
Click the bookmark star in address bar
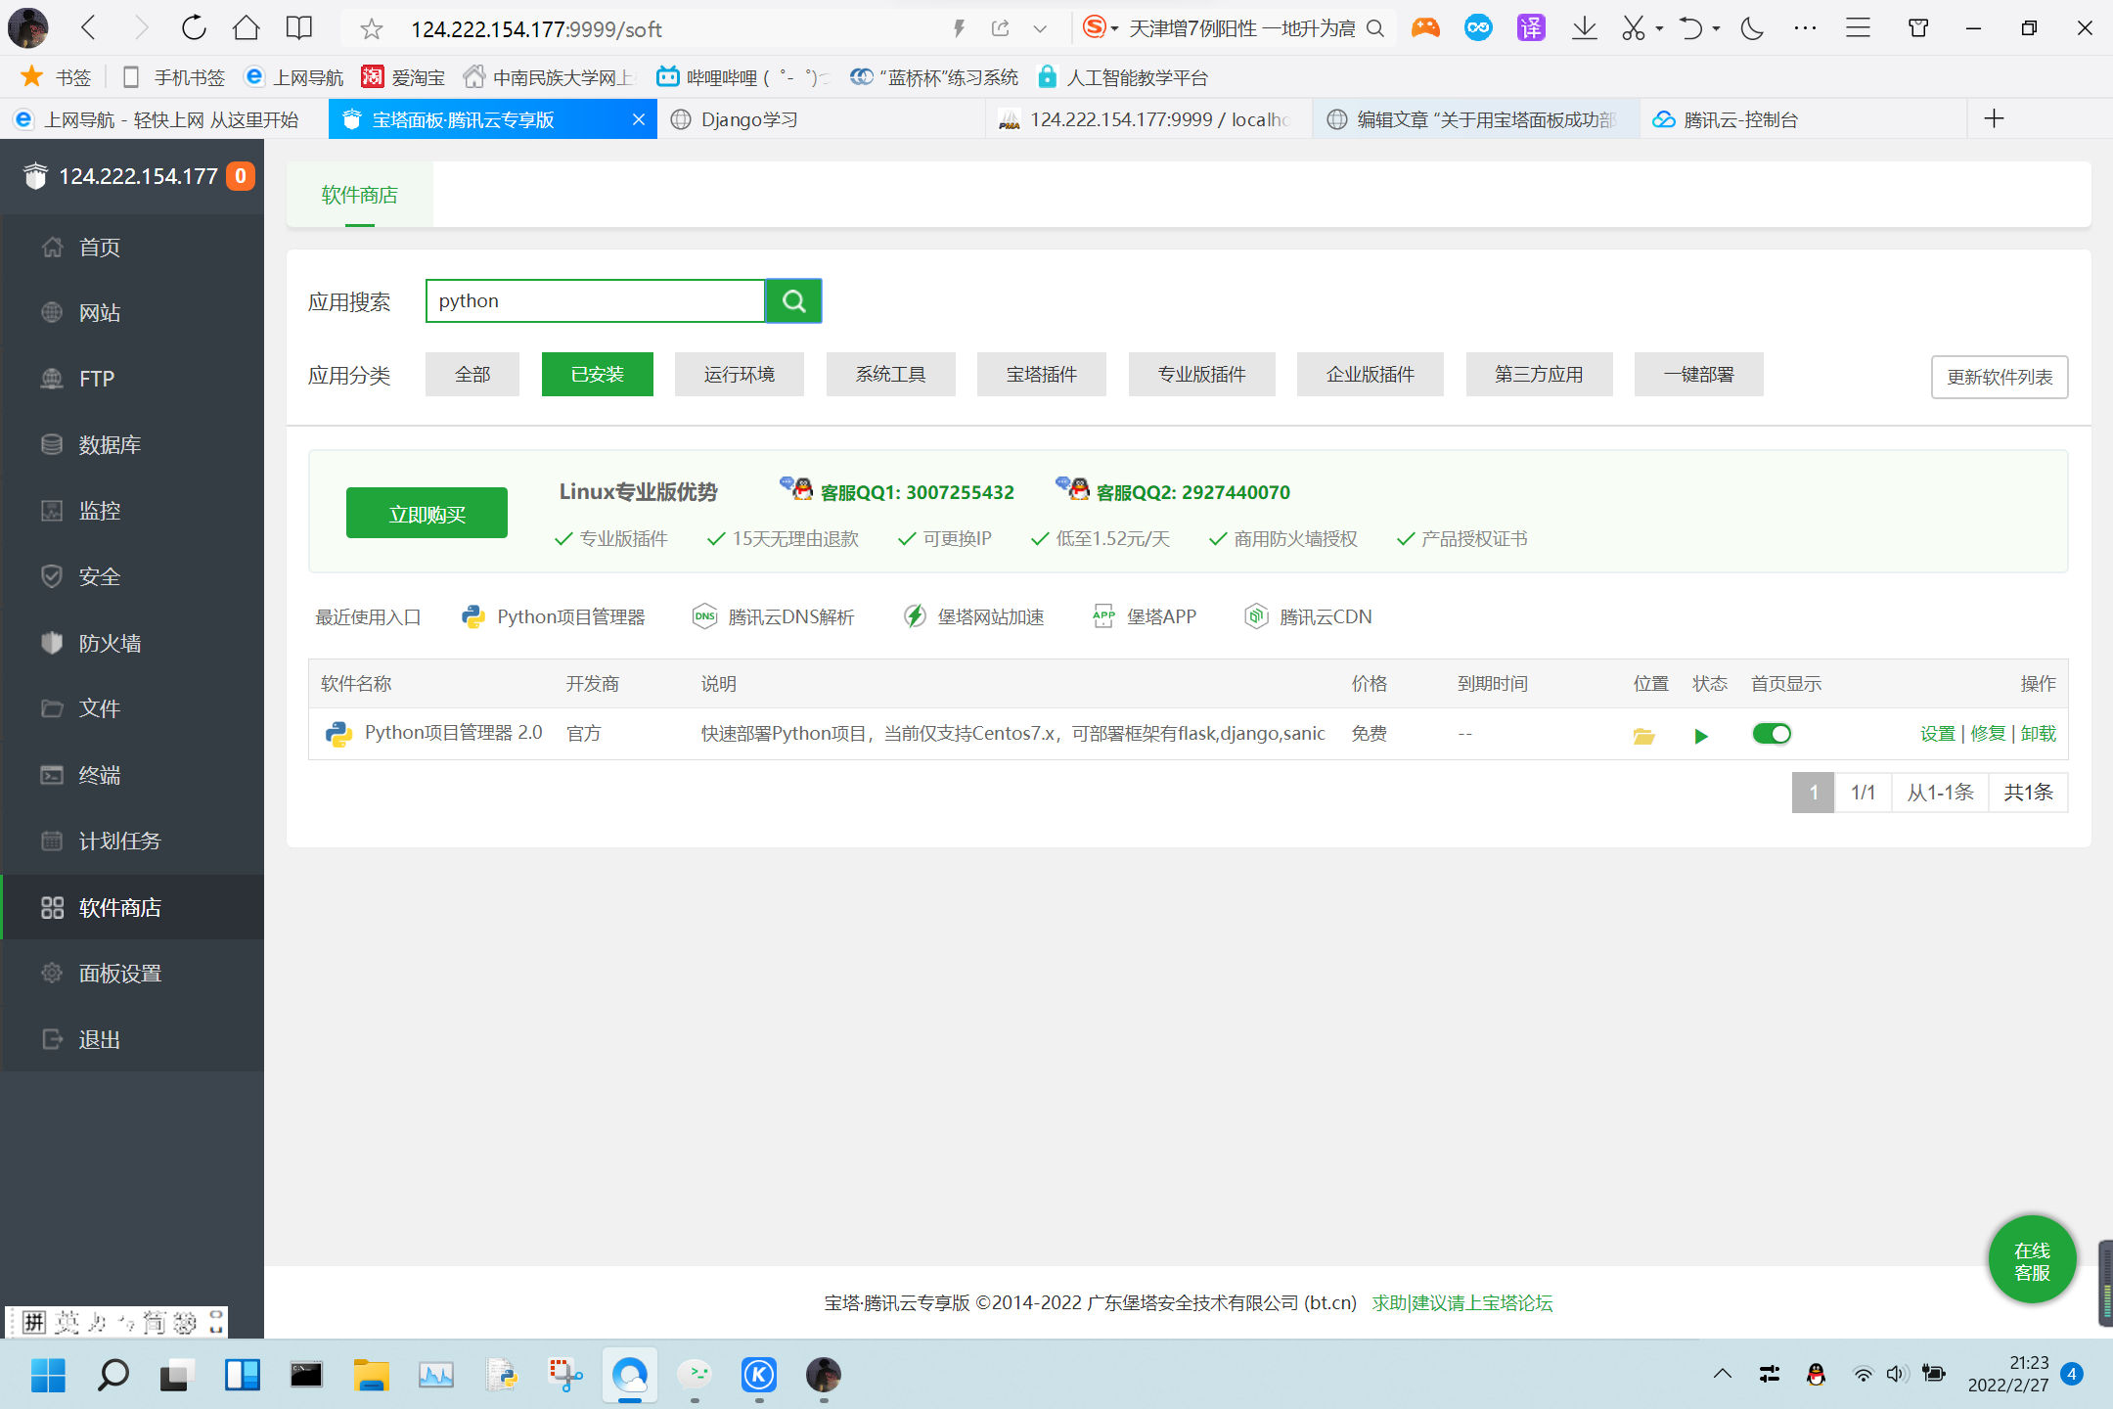tap(371, 29)
